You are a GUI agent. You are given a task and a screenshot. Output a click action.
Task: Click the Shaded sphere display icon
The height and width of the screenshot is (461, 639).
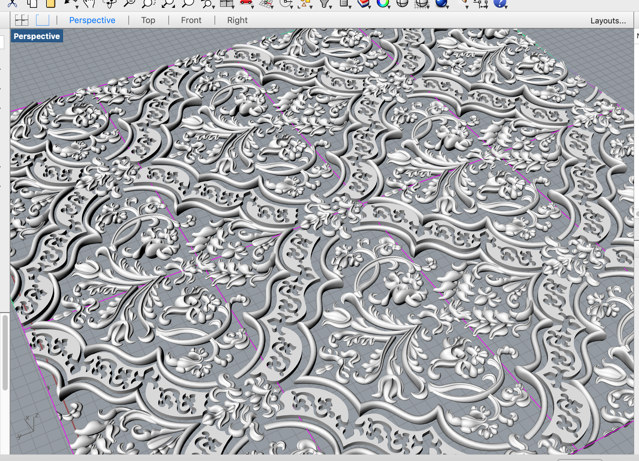402,3
